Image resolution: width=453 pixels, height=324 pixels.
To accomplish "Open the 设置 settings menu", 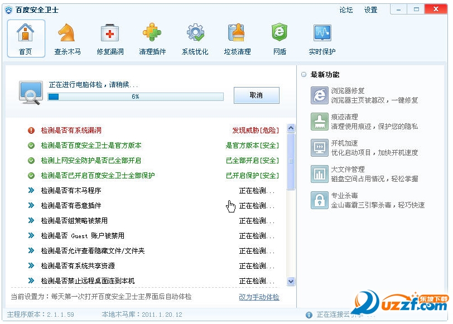I will [x=370, y=10].
